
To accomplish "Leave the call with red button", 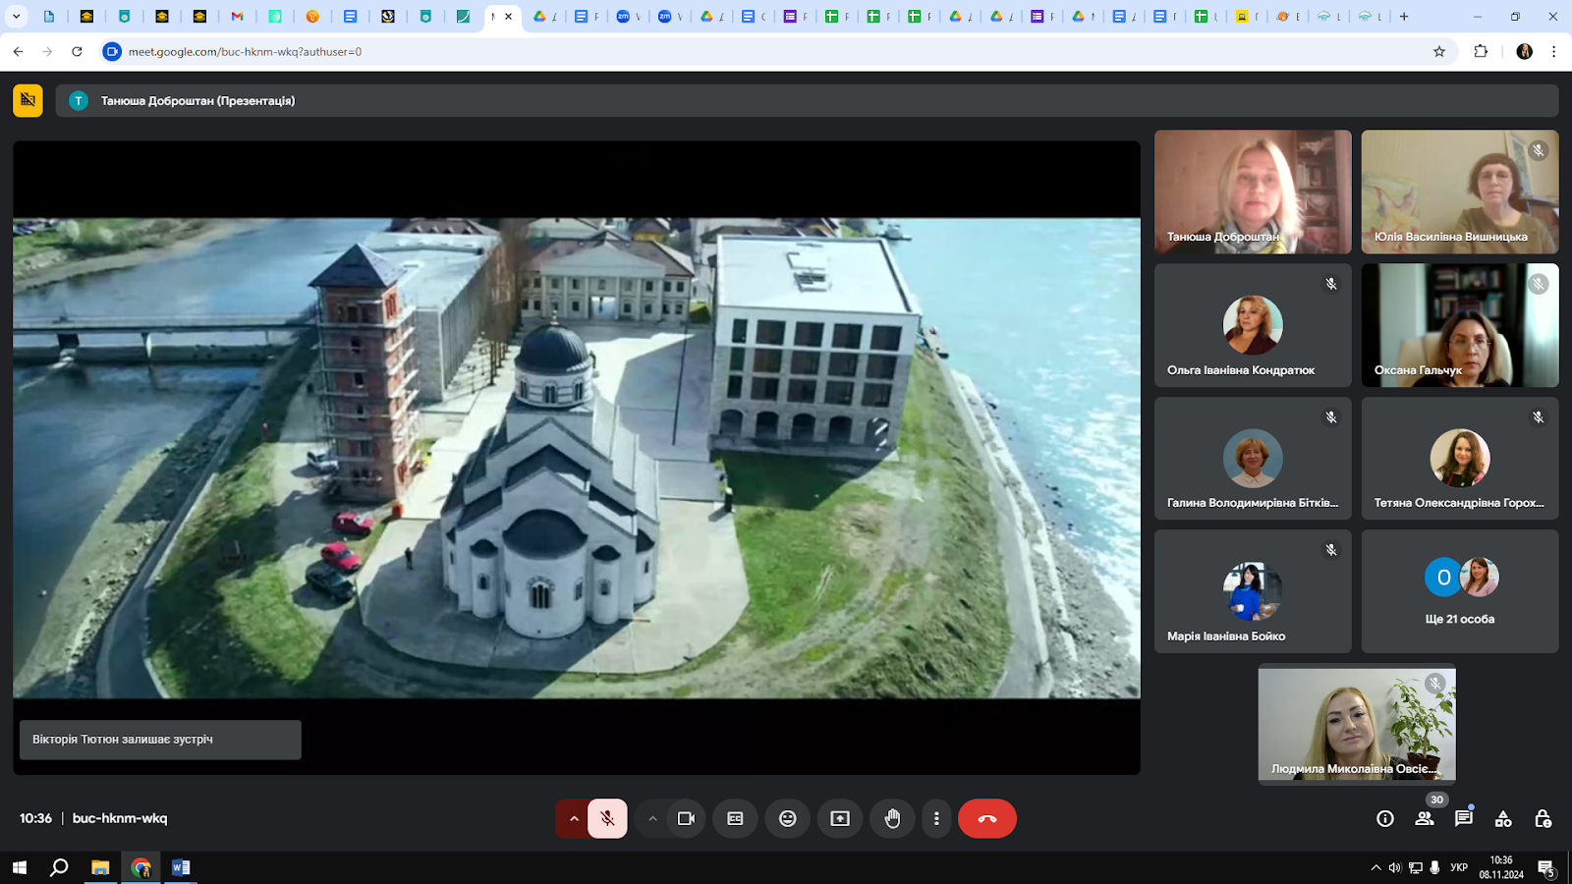I will pos(986,818).
